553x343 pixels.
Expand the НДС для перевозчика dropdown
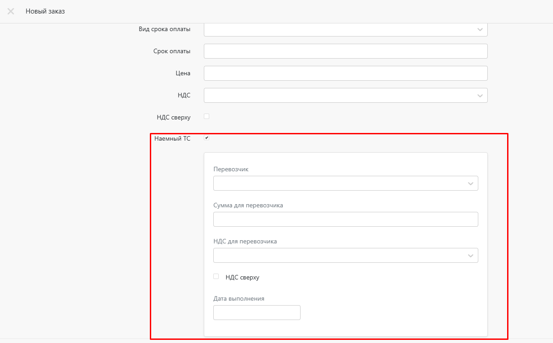pyautogui.click(x=345, y=255)
